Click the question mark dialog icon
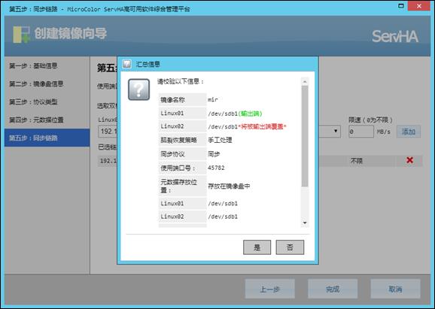 tap(138, 89)
